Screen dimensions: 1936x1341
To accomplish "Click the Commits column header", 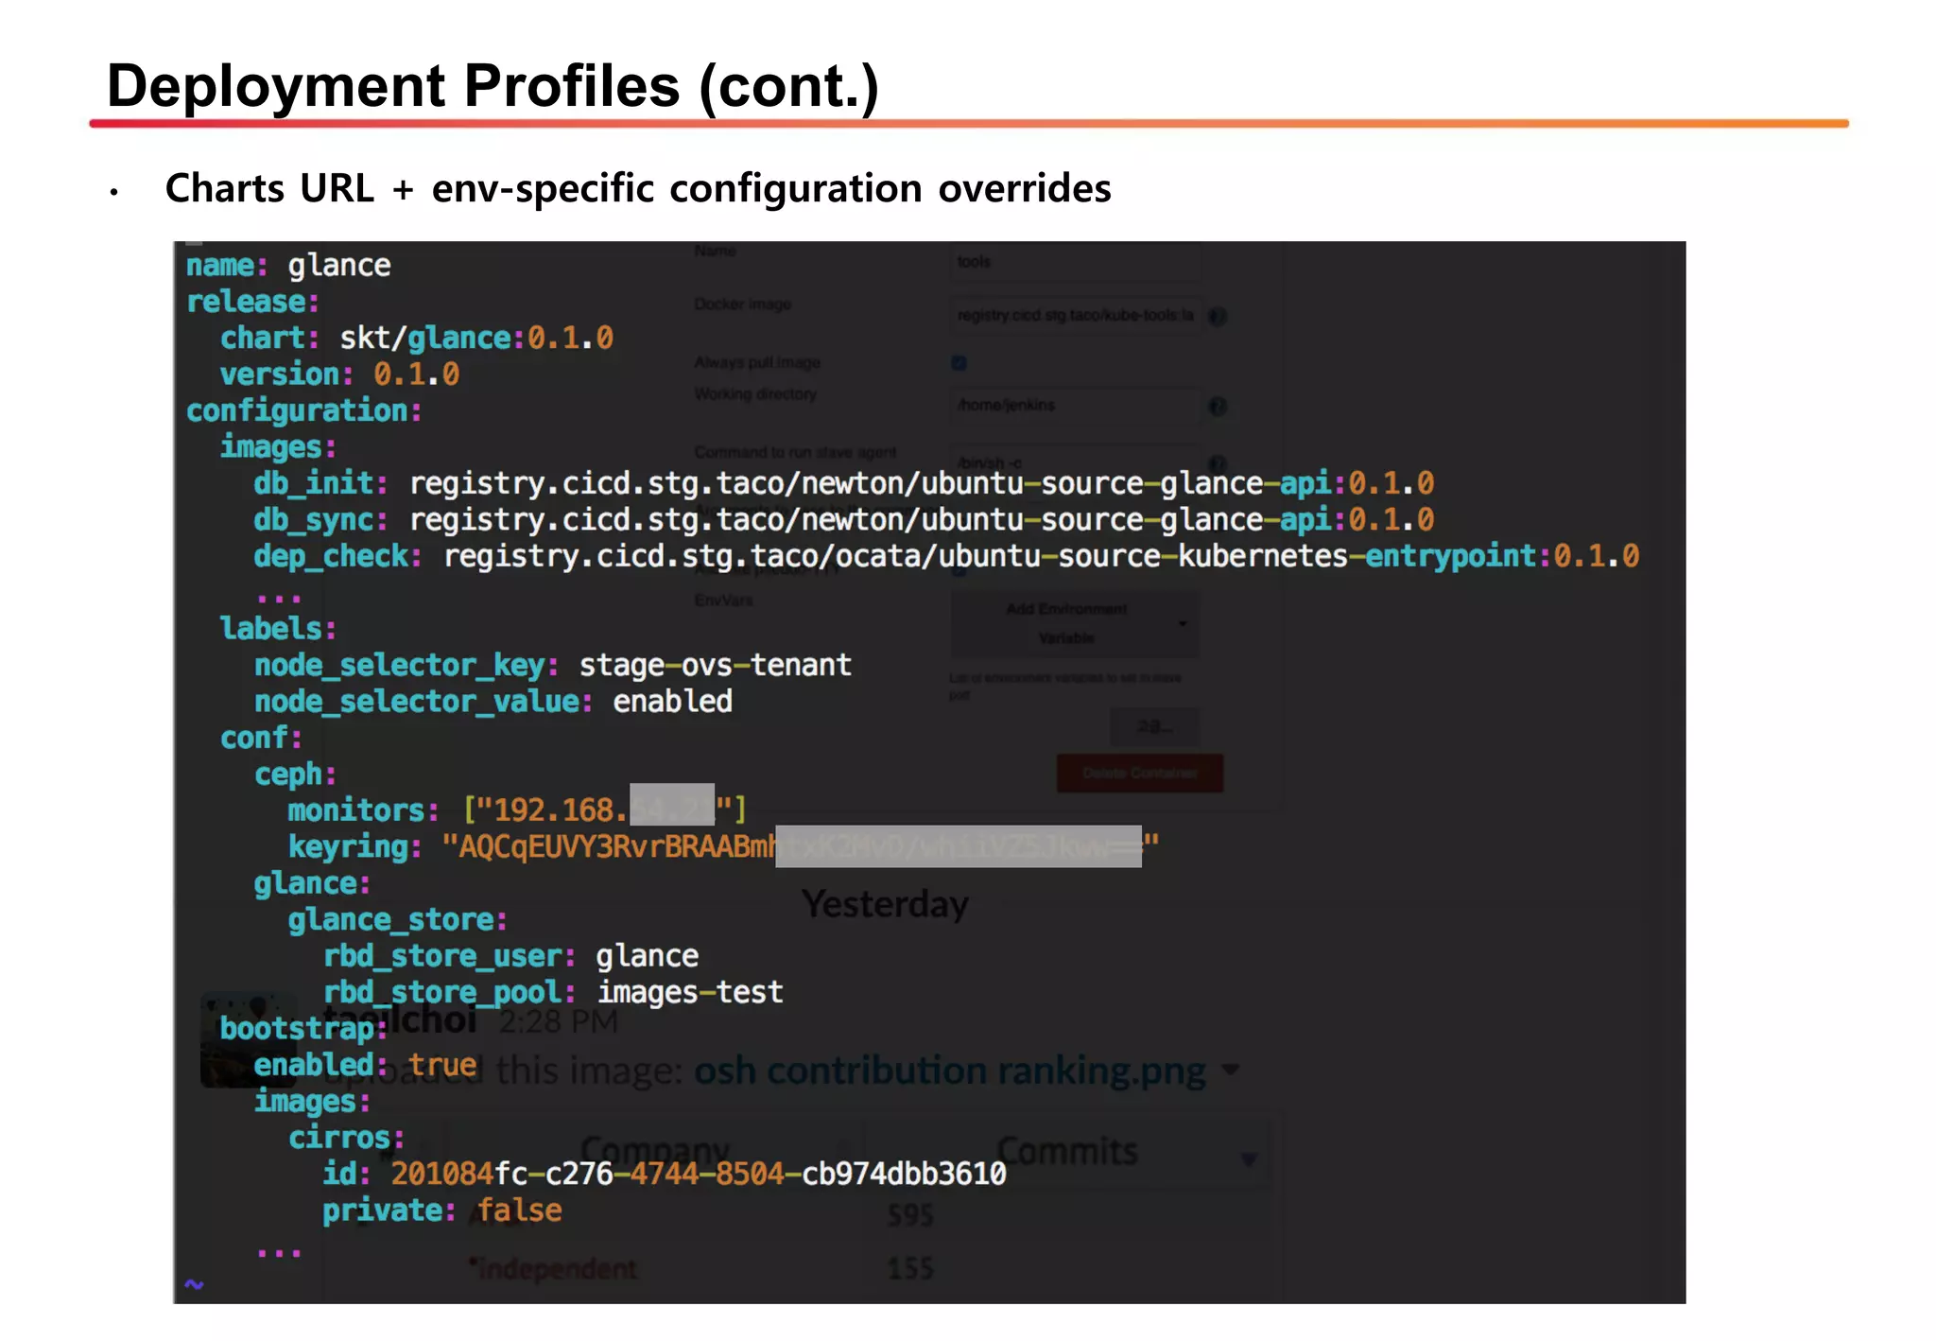I will 1067,1151.
